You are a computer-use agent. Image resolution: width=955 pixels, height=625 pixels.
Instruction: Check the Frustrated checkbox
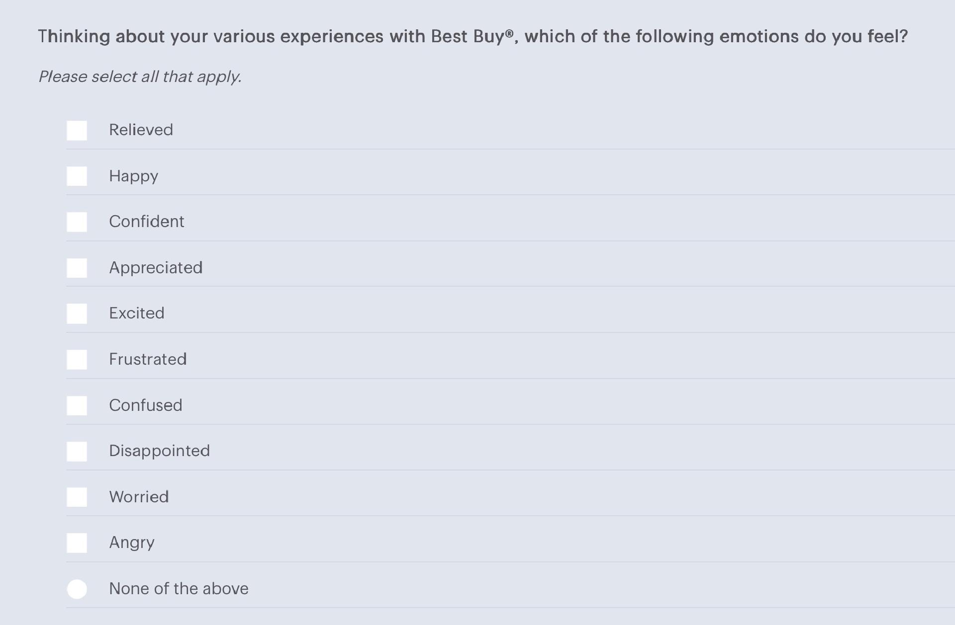pos(77,360)
